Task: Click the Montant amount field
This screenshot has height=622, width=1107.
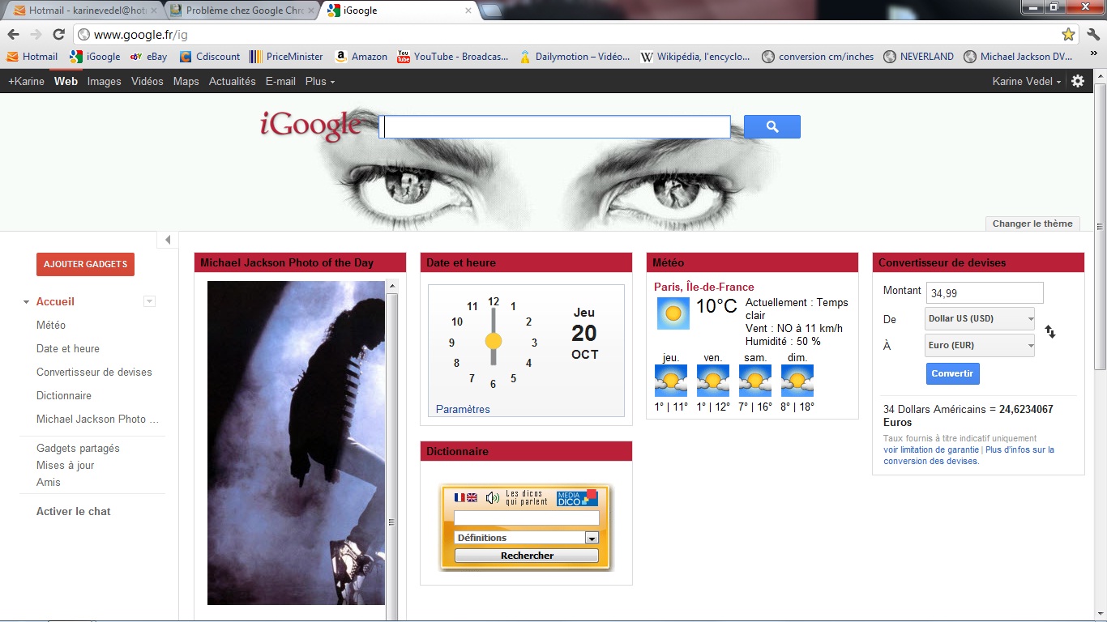Action: (x=985, y=292)
